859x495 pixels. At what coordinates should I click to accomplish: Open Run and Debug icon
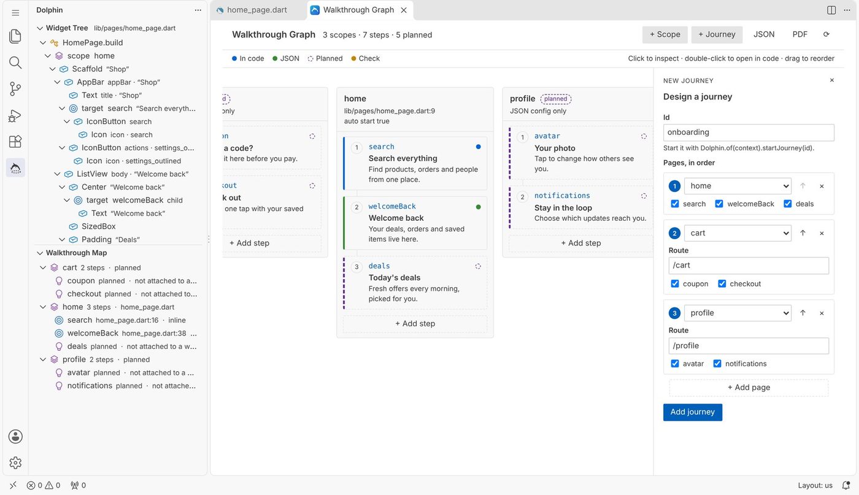(15, 115)
